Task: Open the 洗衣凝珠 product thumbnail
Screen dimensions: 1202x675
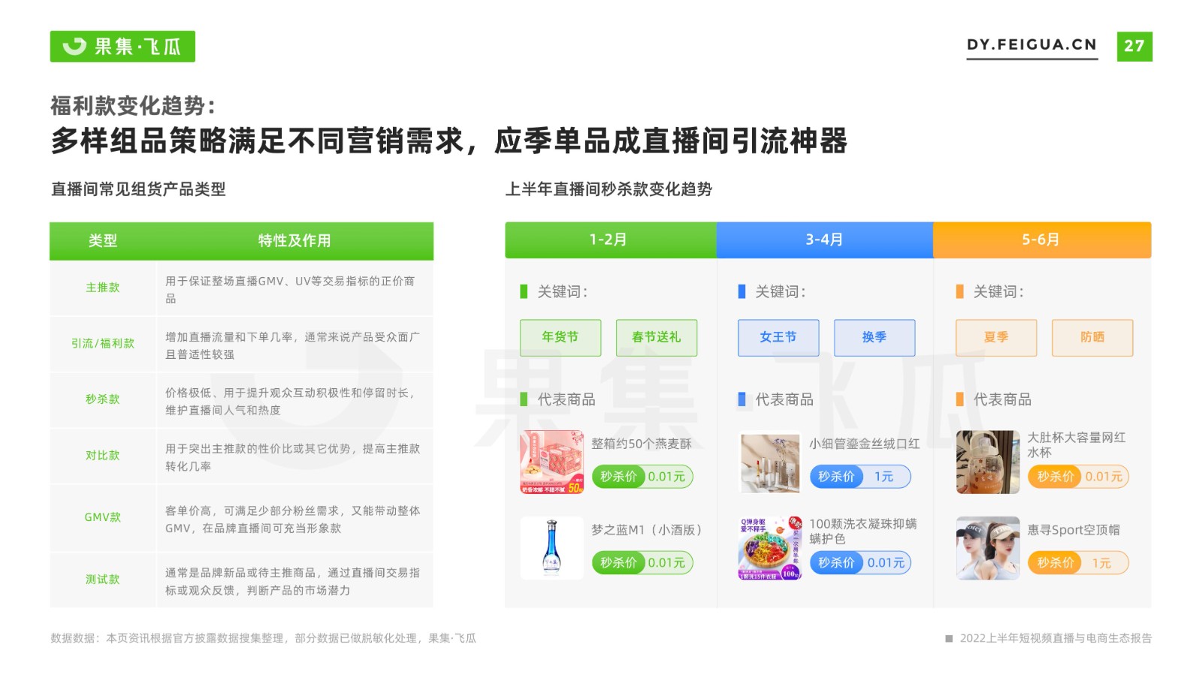Action: pyautogui.click(x=770, y=548)
